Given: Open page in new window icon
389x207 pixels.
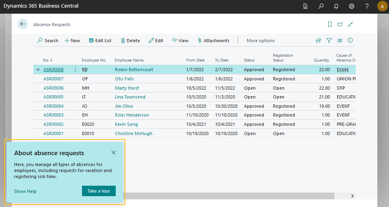Looking at the screenshot, I should pos(340,25).
